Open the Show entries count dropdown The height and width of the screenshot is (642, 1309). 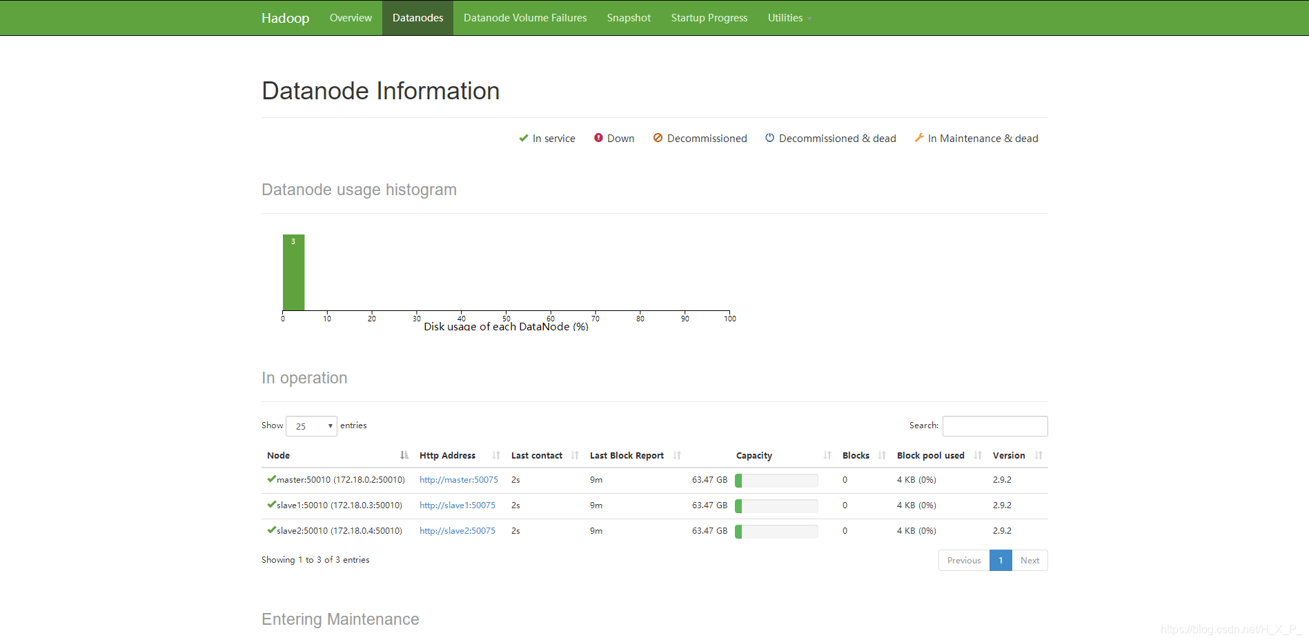point(311,426)
